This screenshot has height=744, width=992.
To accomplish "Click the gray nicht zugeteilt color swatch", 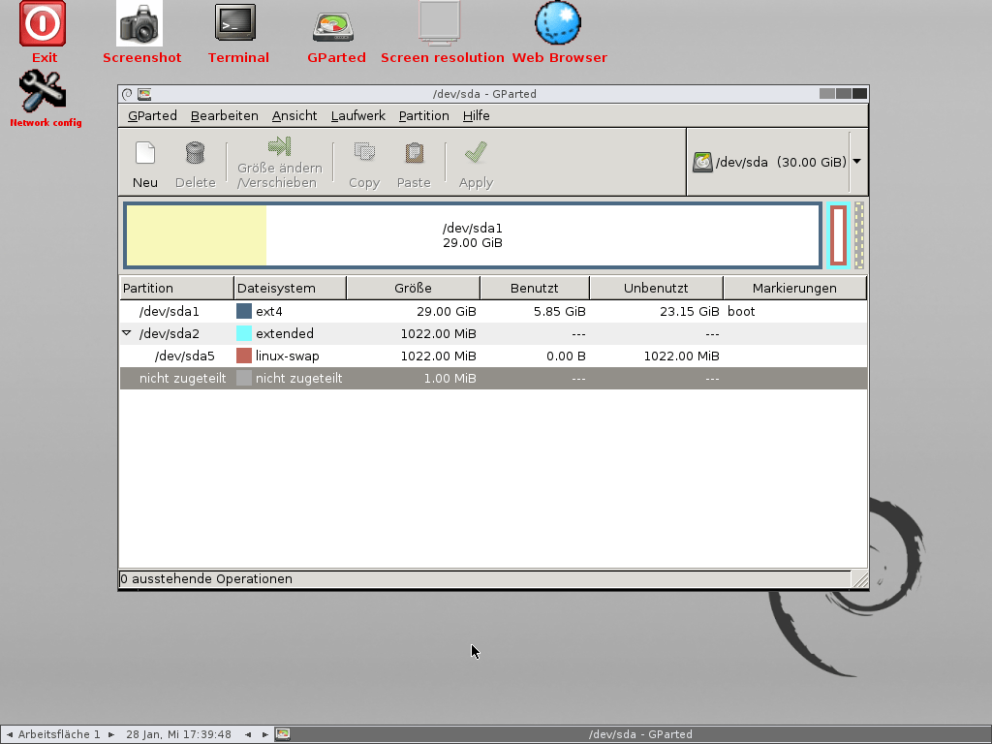I will click(x=243, y=379).
